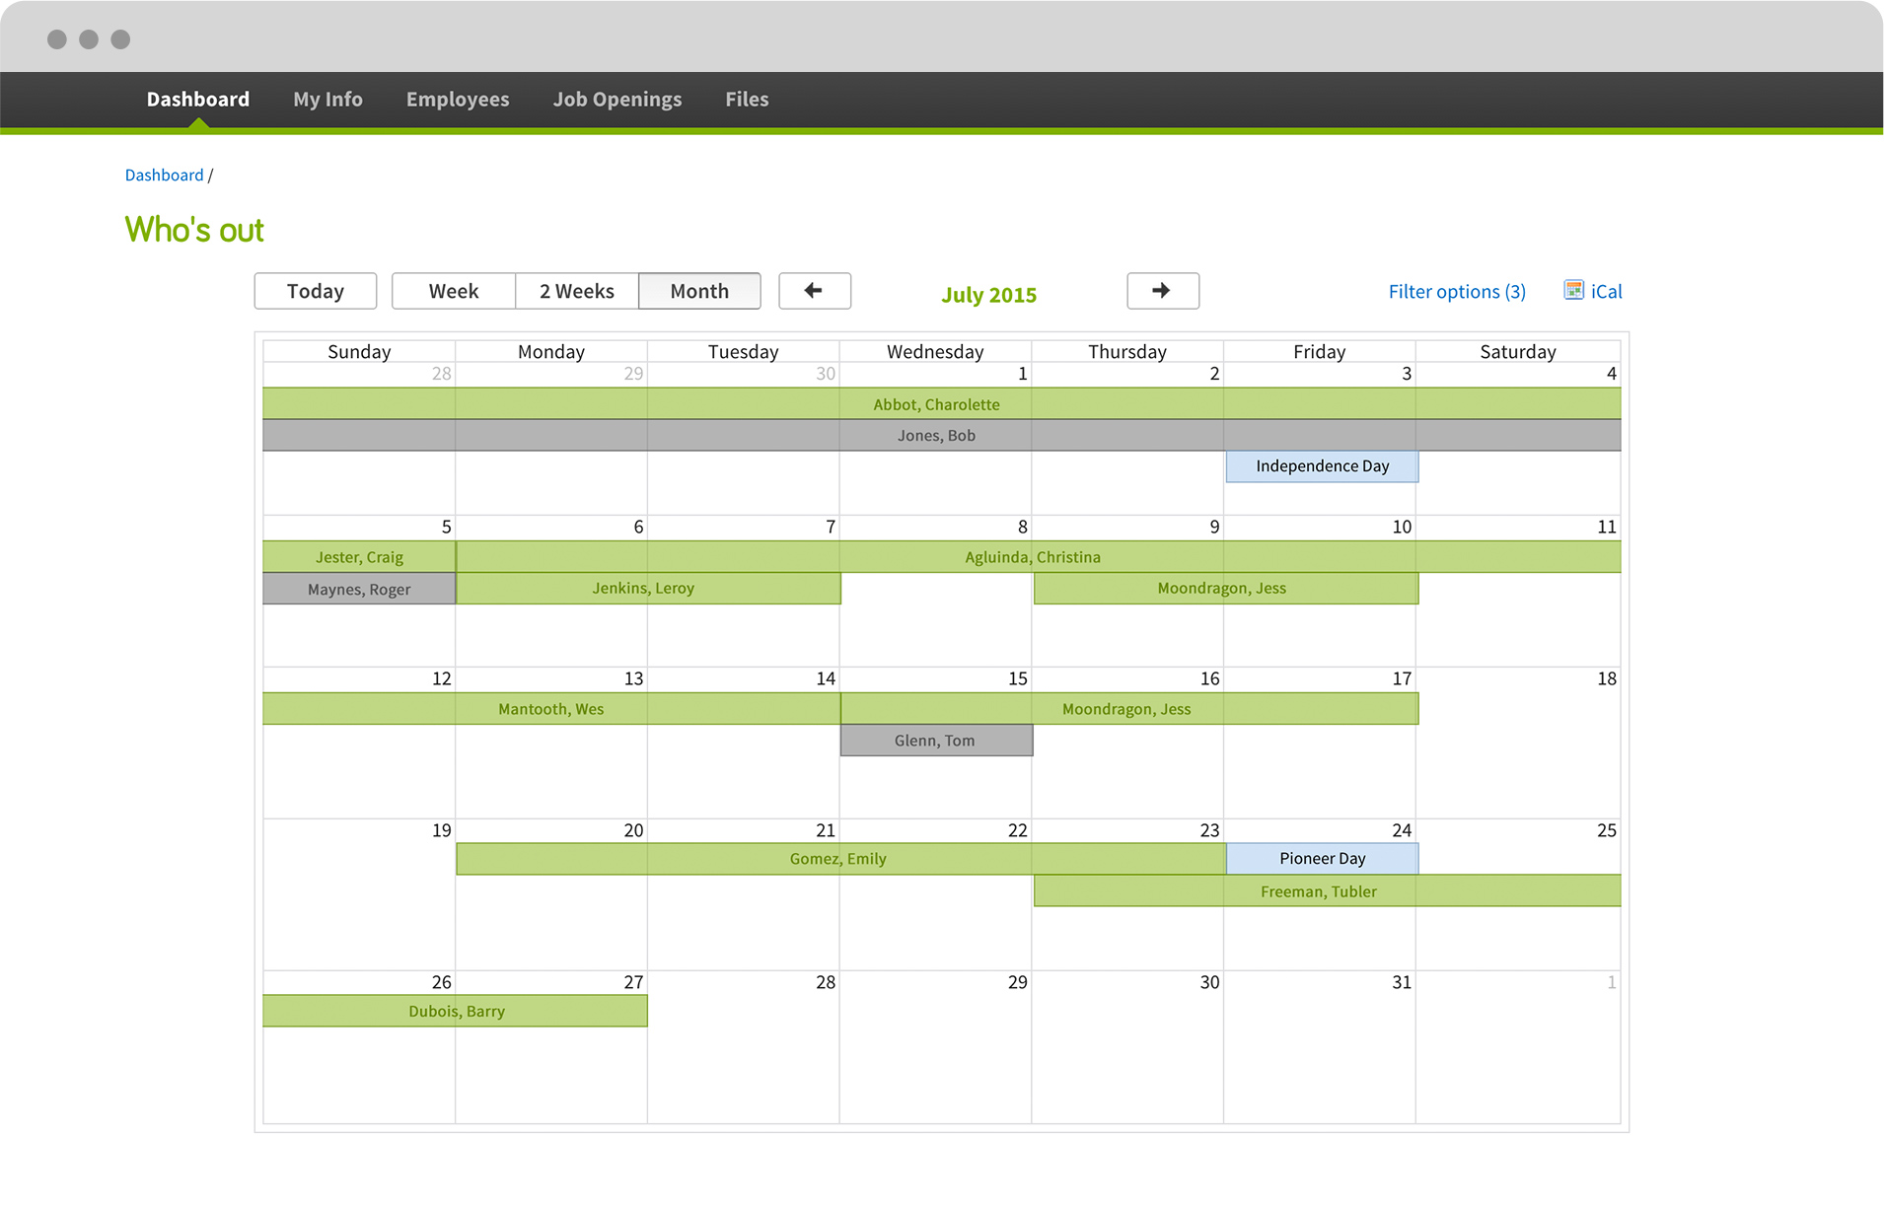Click the Glenn, Tom time-off bar
The image size is (1884, 1207).
935,741
